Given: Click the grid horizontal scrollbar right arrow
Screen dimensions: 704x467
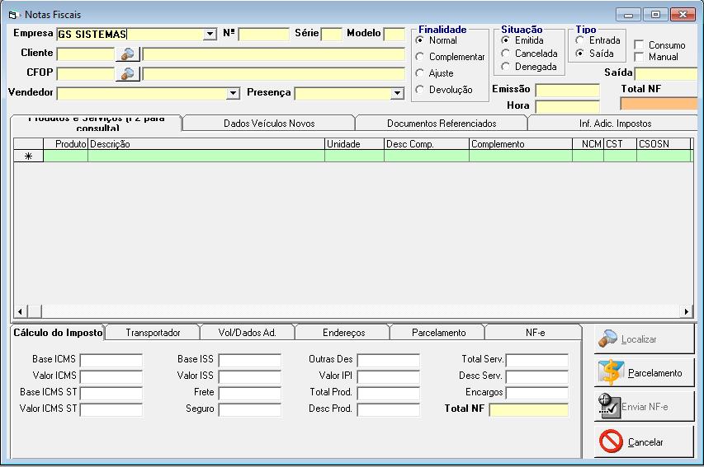Looking at the screenshot, I should click(x=686, y=311).
